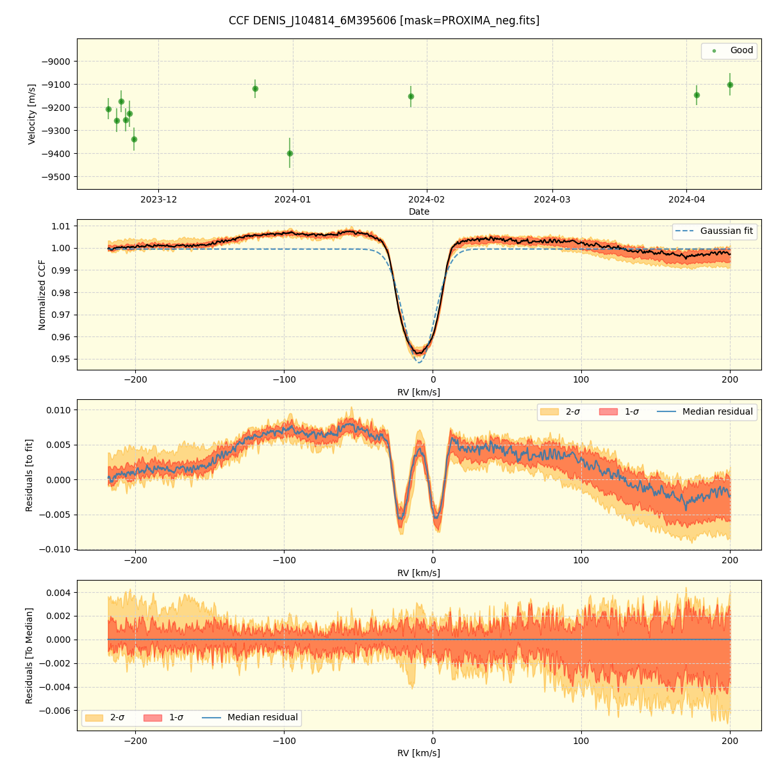The width and height of the screenshot is (769, 769).
Task: Click the 'Residuals [To Median]' axis label
Action: point(29,656)
